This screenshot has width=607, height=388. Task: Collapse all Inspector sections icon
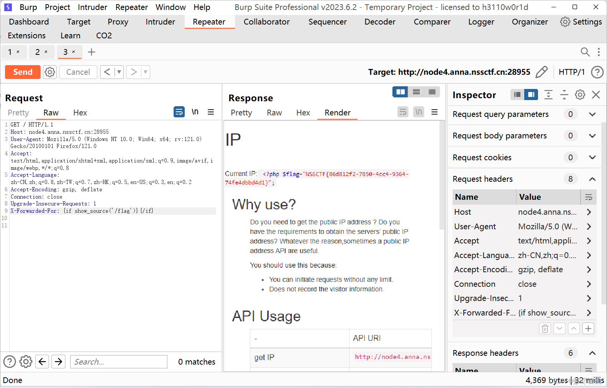[x=564, y=95]
